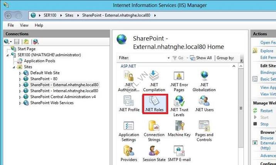Image resolution: width=276 pixels, height=165 pixels.
Task: Open Connection Strings feature
Action: click(x=154, y=131)
